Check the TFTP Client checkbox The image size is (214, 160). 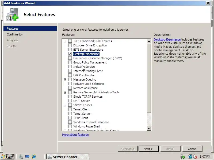coord(70,118)
